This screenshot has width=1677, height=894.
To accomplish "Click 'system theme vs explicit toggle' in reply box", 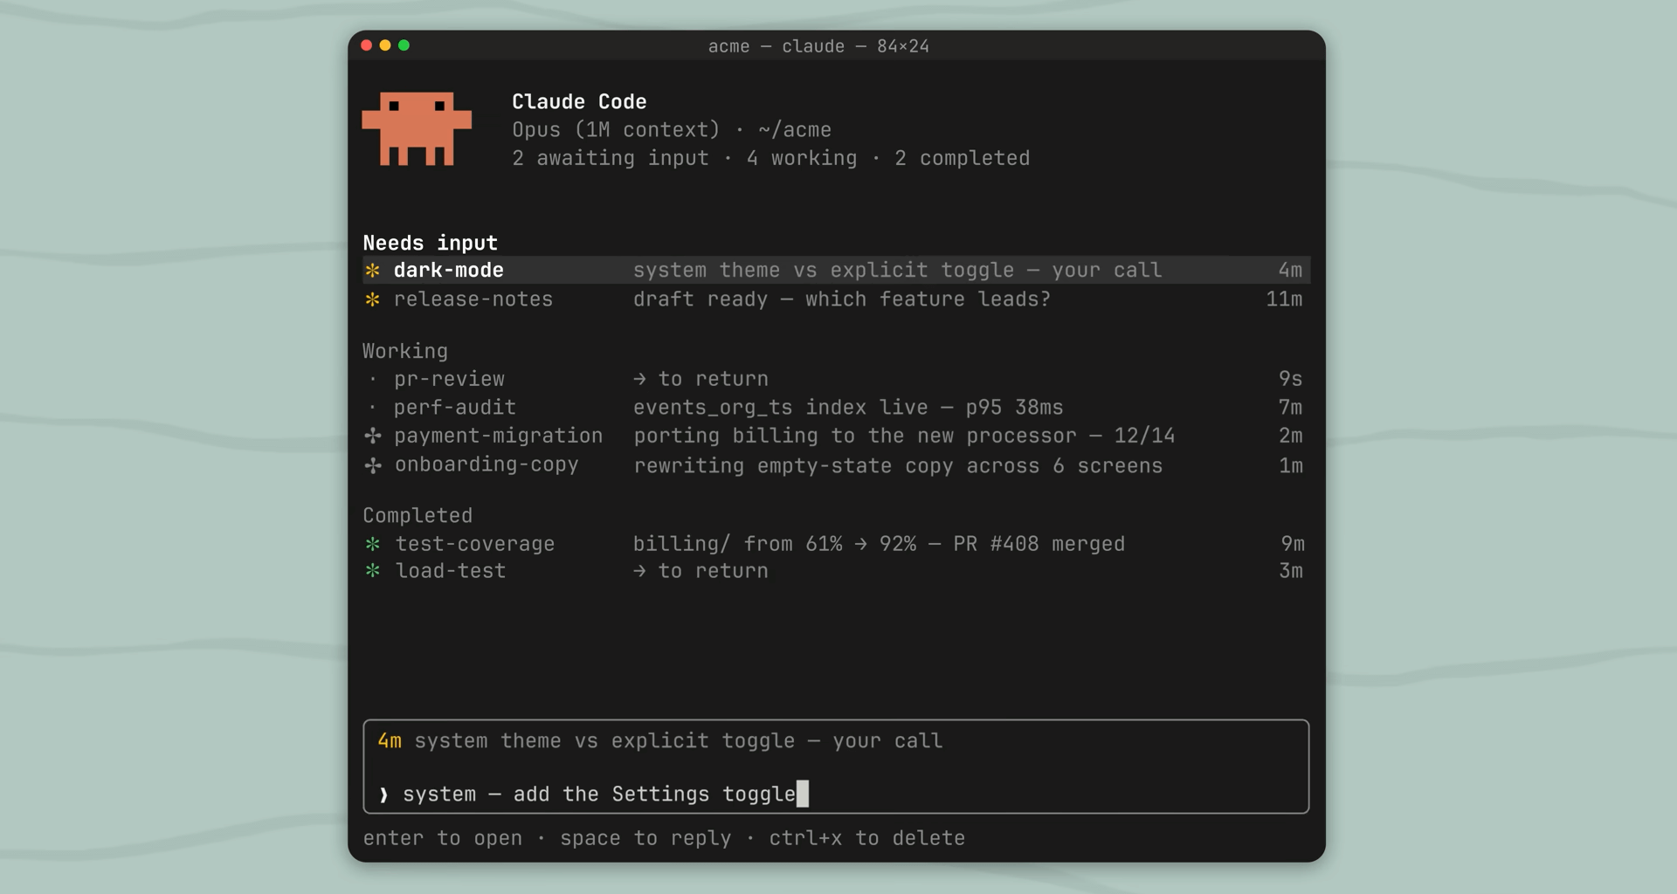I will [604, 740].
